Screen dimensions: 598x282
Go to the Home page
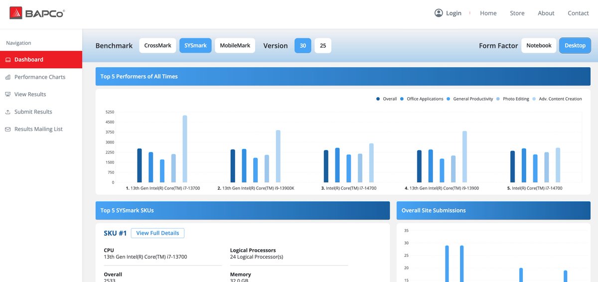(x=488, y=13)
